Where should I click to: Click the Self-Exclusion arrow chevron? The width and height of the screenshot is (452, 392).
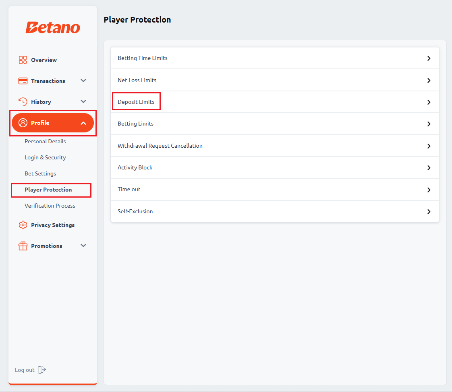[429, 212]
